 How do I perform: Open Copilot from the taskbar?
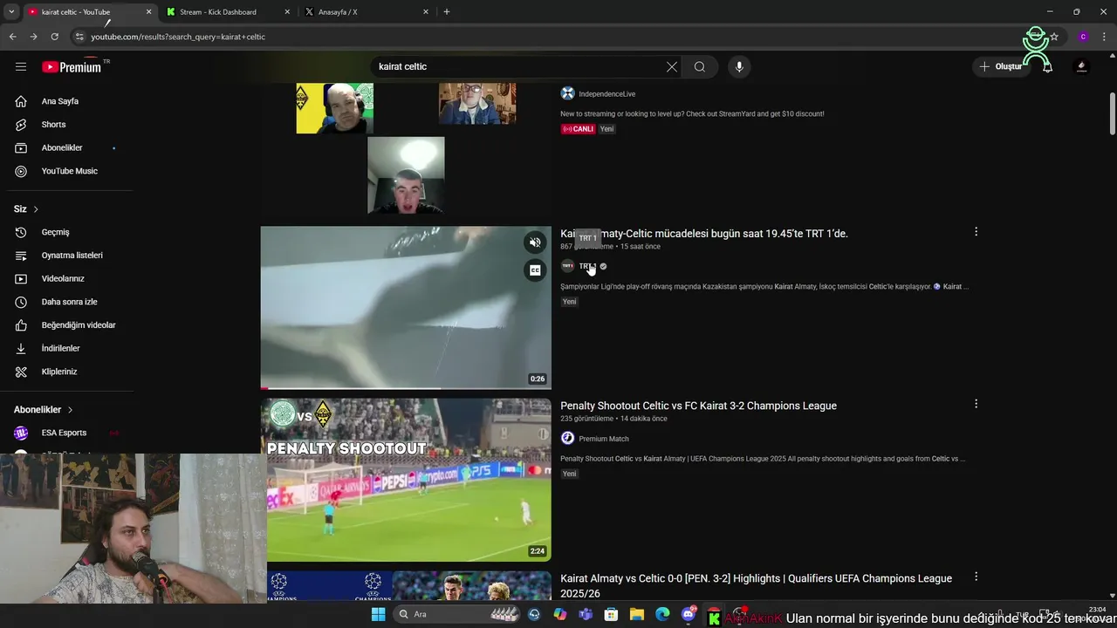click(559, 614)
